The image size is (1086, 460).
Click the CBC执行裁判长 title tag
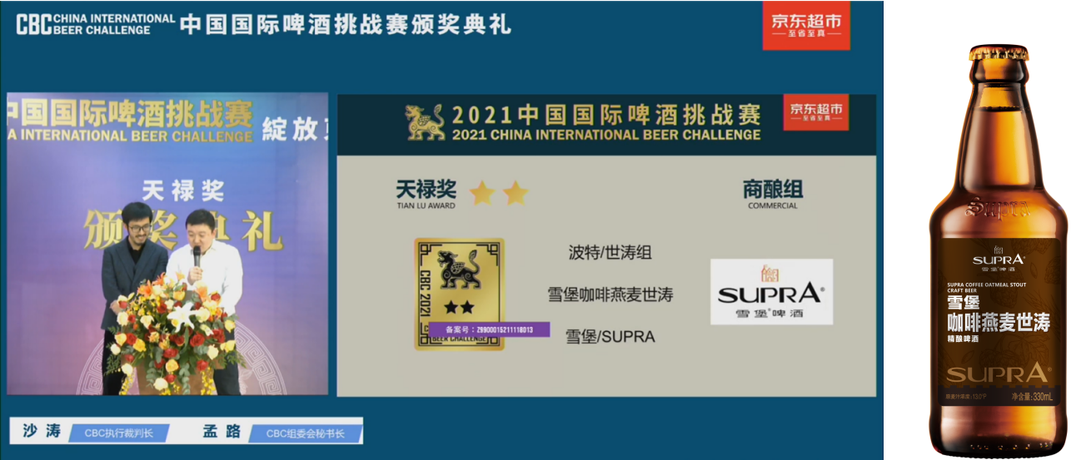(x=119, y=433)
